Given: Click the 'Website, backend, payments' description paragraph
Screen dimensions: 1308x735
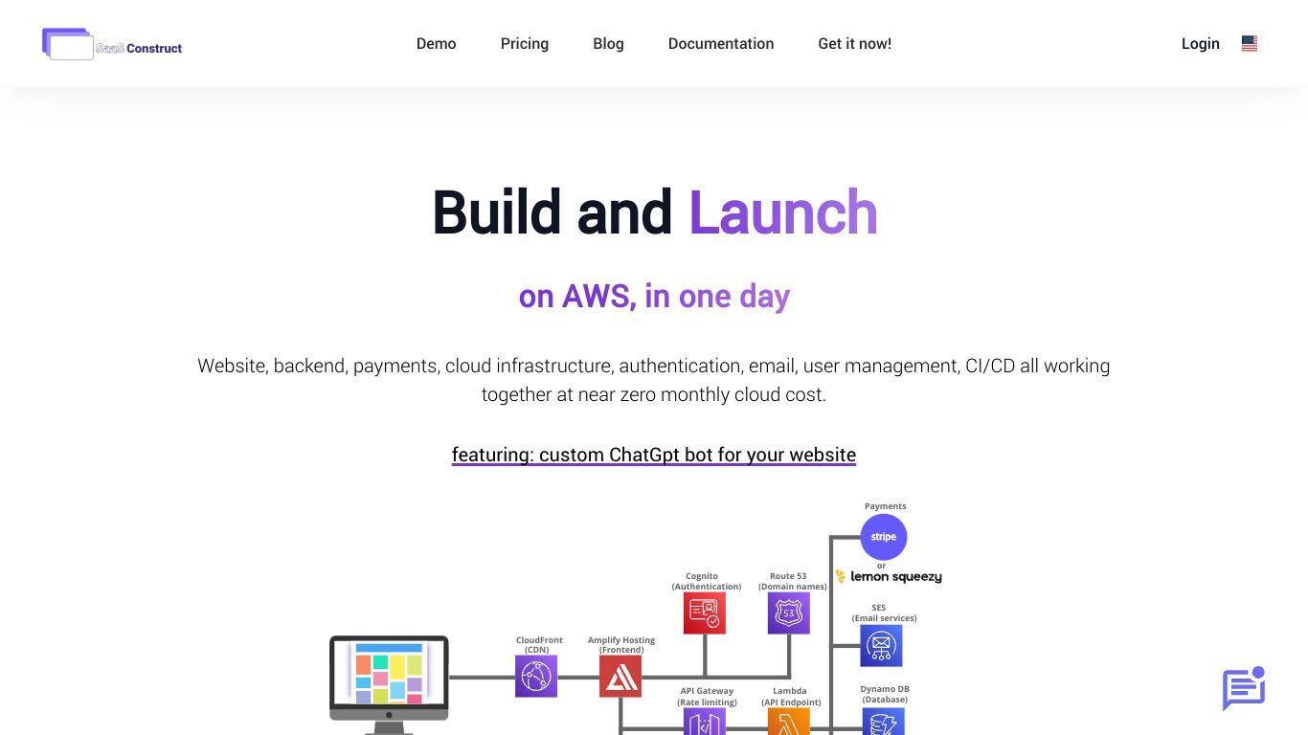Looking at the screenshot, I should click(x=654, y=380).
